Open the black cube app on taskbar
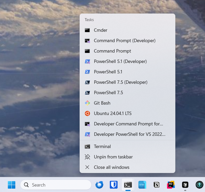Viewport: 205px width, 192px height. pos(185,185)
